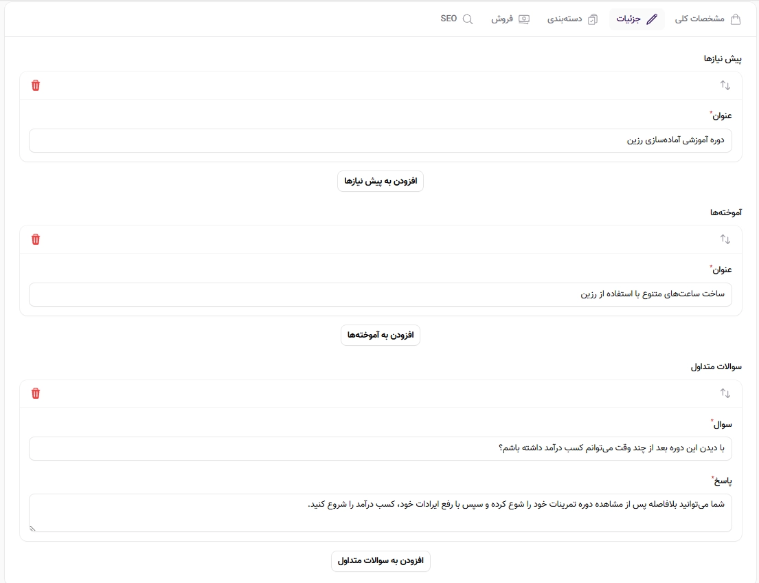Click افزودن به آموخته‌ها button
This screenshot has width=759, height=583.
pos(381,335)
